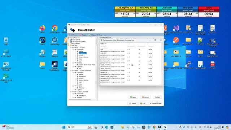Viewport: 231px width, 130px height.
Task: Select data_inquiry under the GitLab port
Action: click(83, 95)
